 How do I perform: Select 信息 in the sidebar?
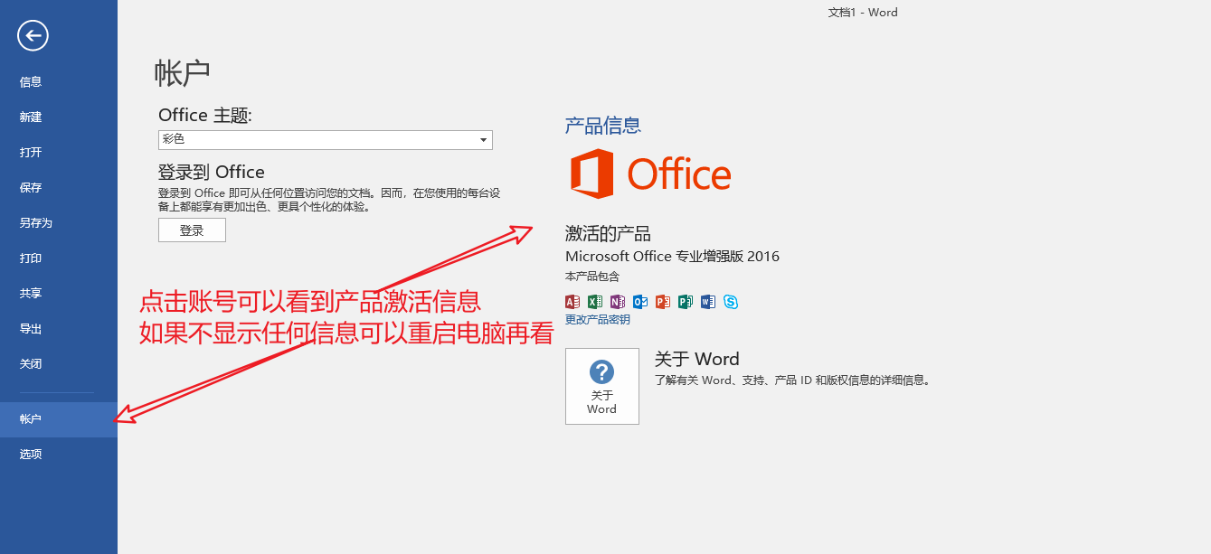click(31, 82)
